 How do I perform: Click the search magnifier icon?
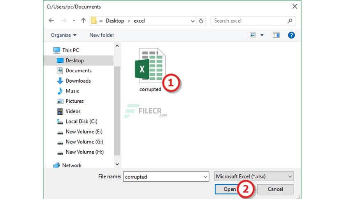pos(290,21)
